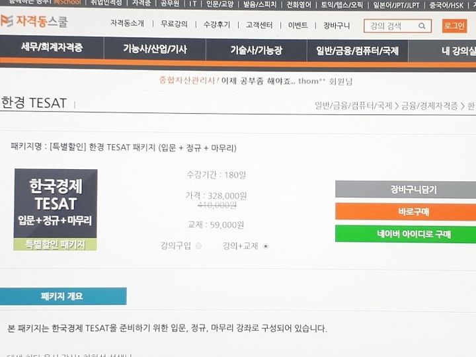Click the green 네이버 아이디로 구매 button
This screenshot has height=357, width=476.
click(x=405, y=234)
